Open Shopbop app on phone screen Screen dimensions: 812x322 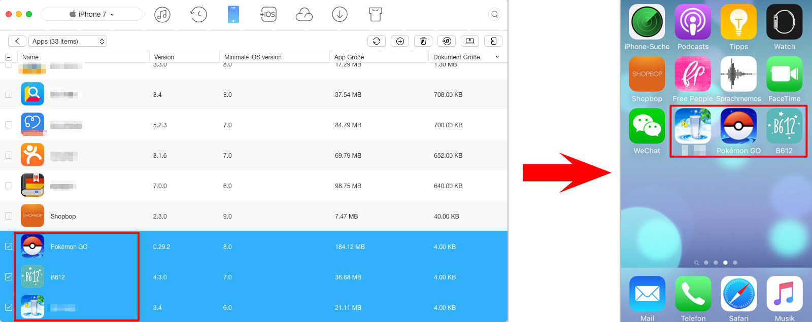(x=647, y=74)
